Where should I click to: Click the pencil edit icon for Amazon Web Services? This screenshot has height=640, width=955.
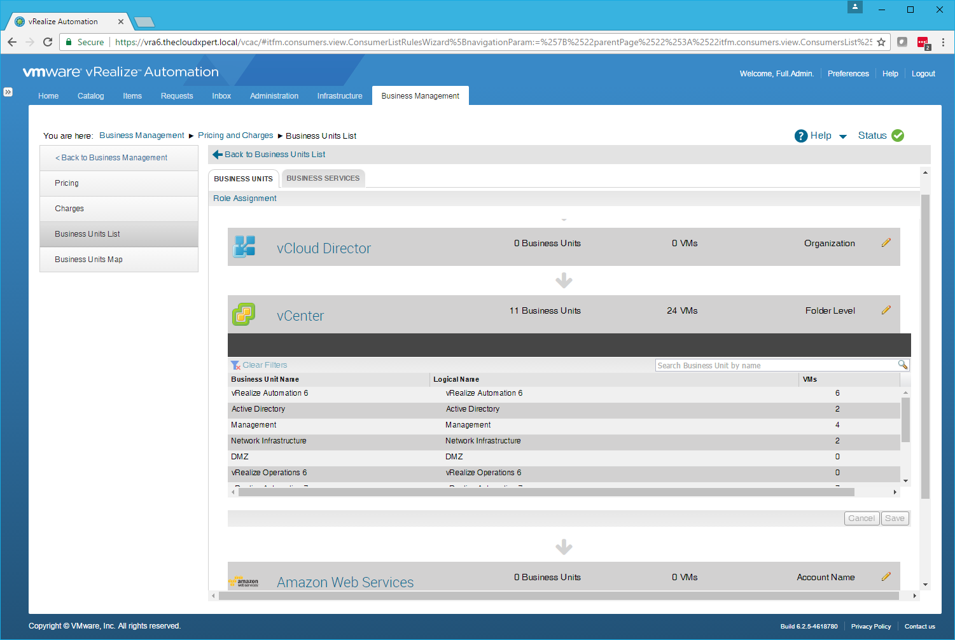(x=886, y=577)
